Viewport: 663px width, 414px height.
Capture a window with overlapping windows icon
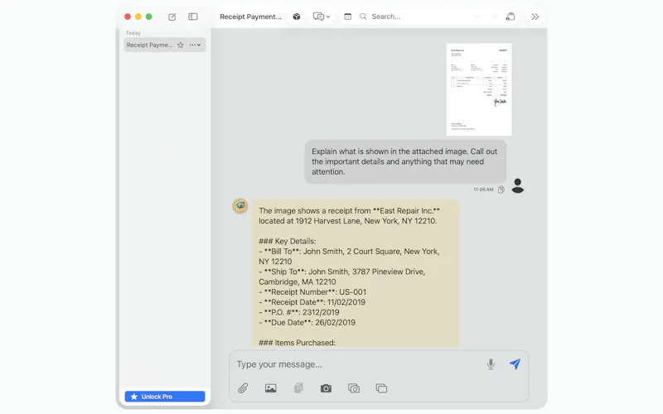pyautogui.click(x=381, y=388)
